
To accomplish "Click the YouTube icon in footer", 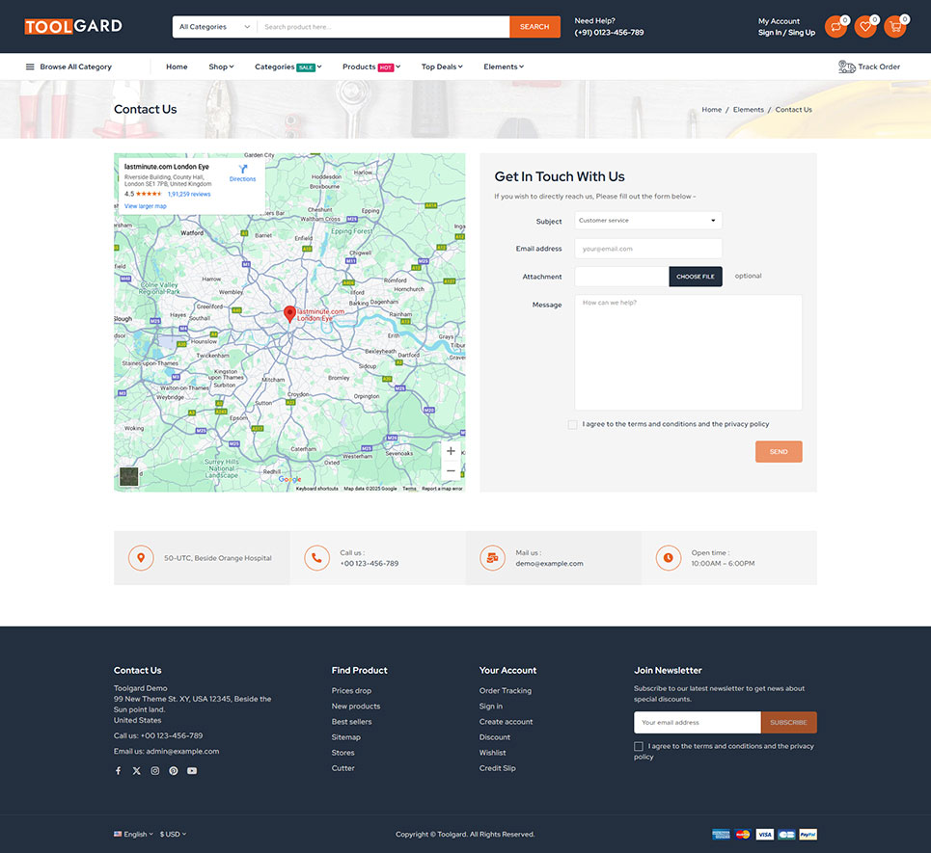I will pyautogui.click(x=192, y=771).
